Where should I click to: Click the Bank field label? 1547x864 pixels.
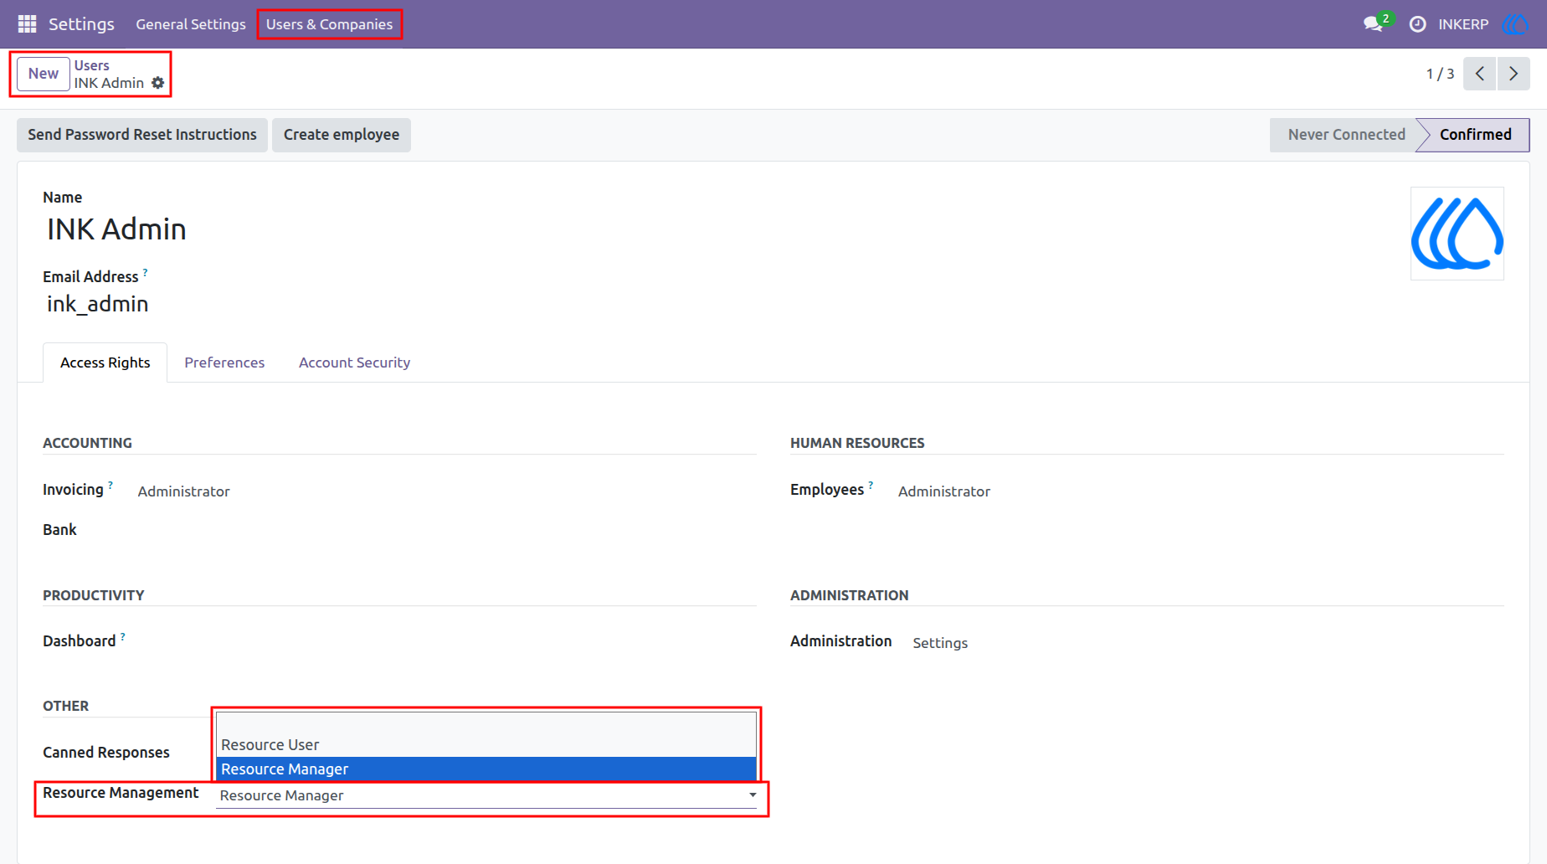tap(59, 530)
